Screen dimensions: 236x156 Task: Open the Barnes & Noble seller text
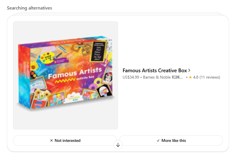(163, 77)
